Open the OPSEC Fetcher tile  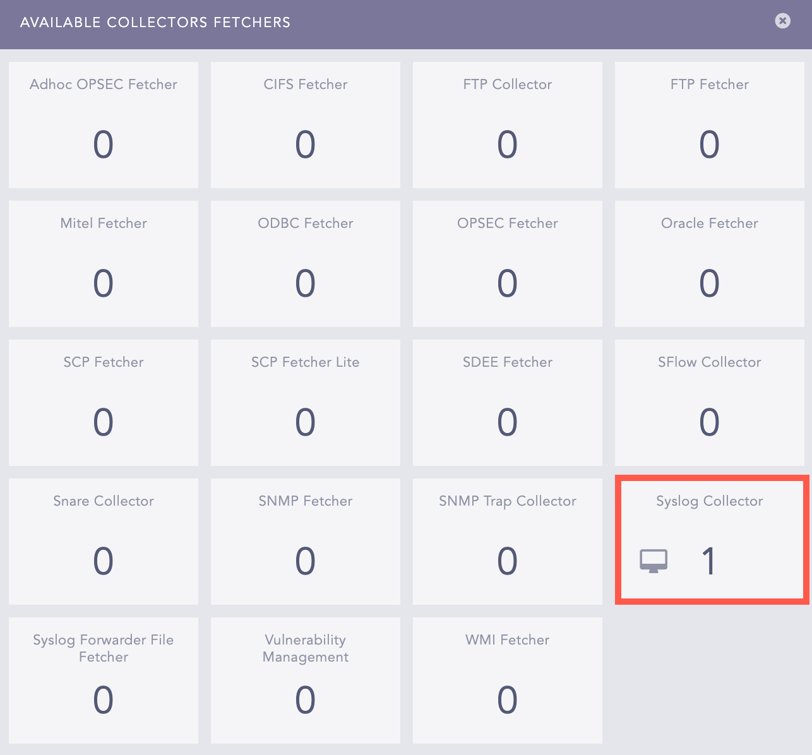click(x=507, y=264)
